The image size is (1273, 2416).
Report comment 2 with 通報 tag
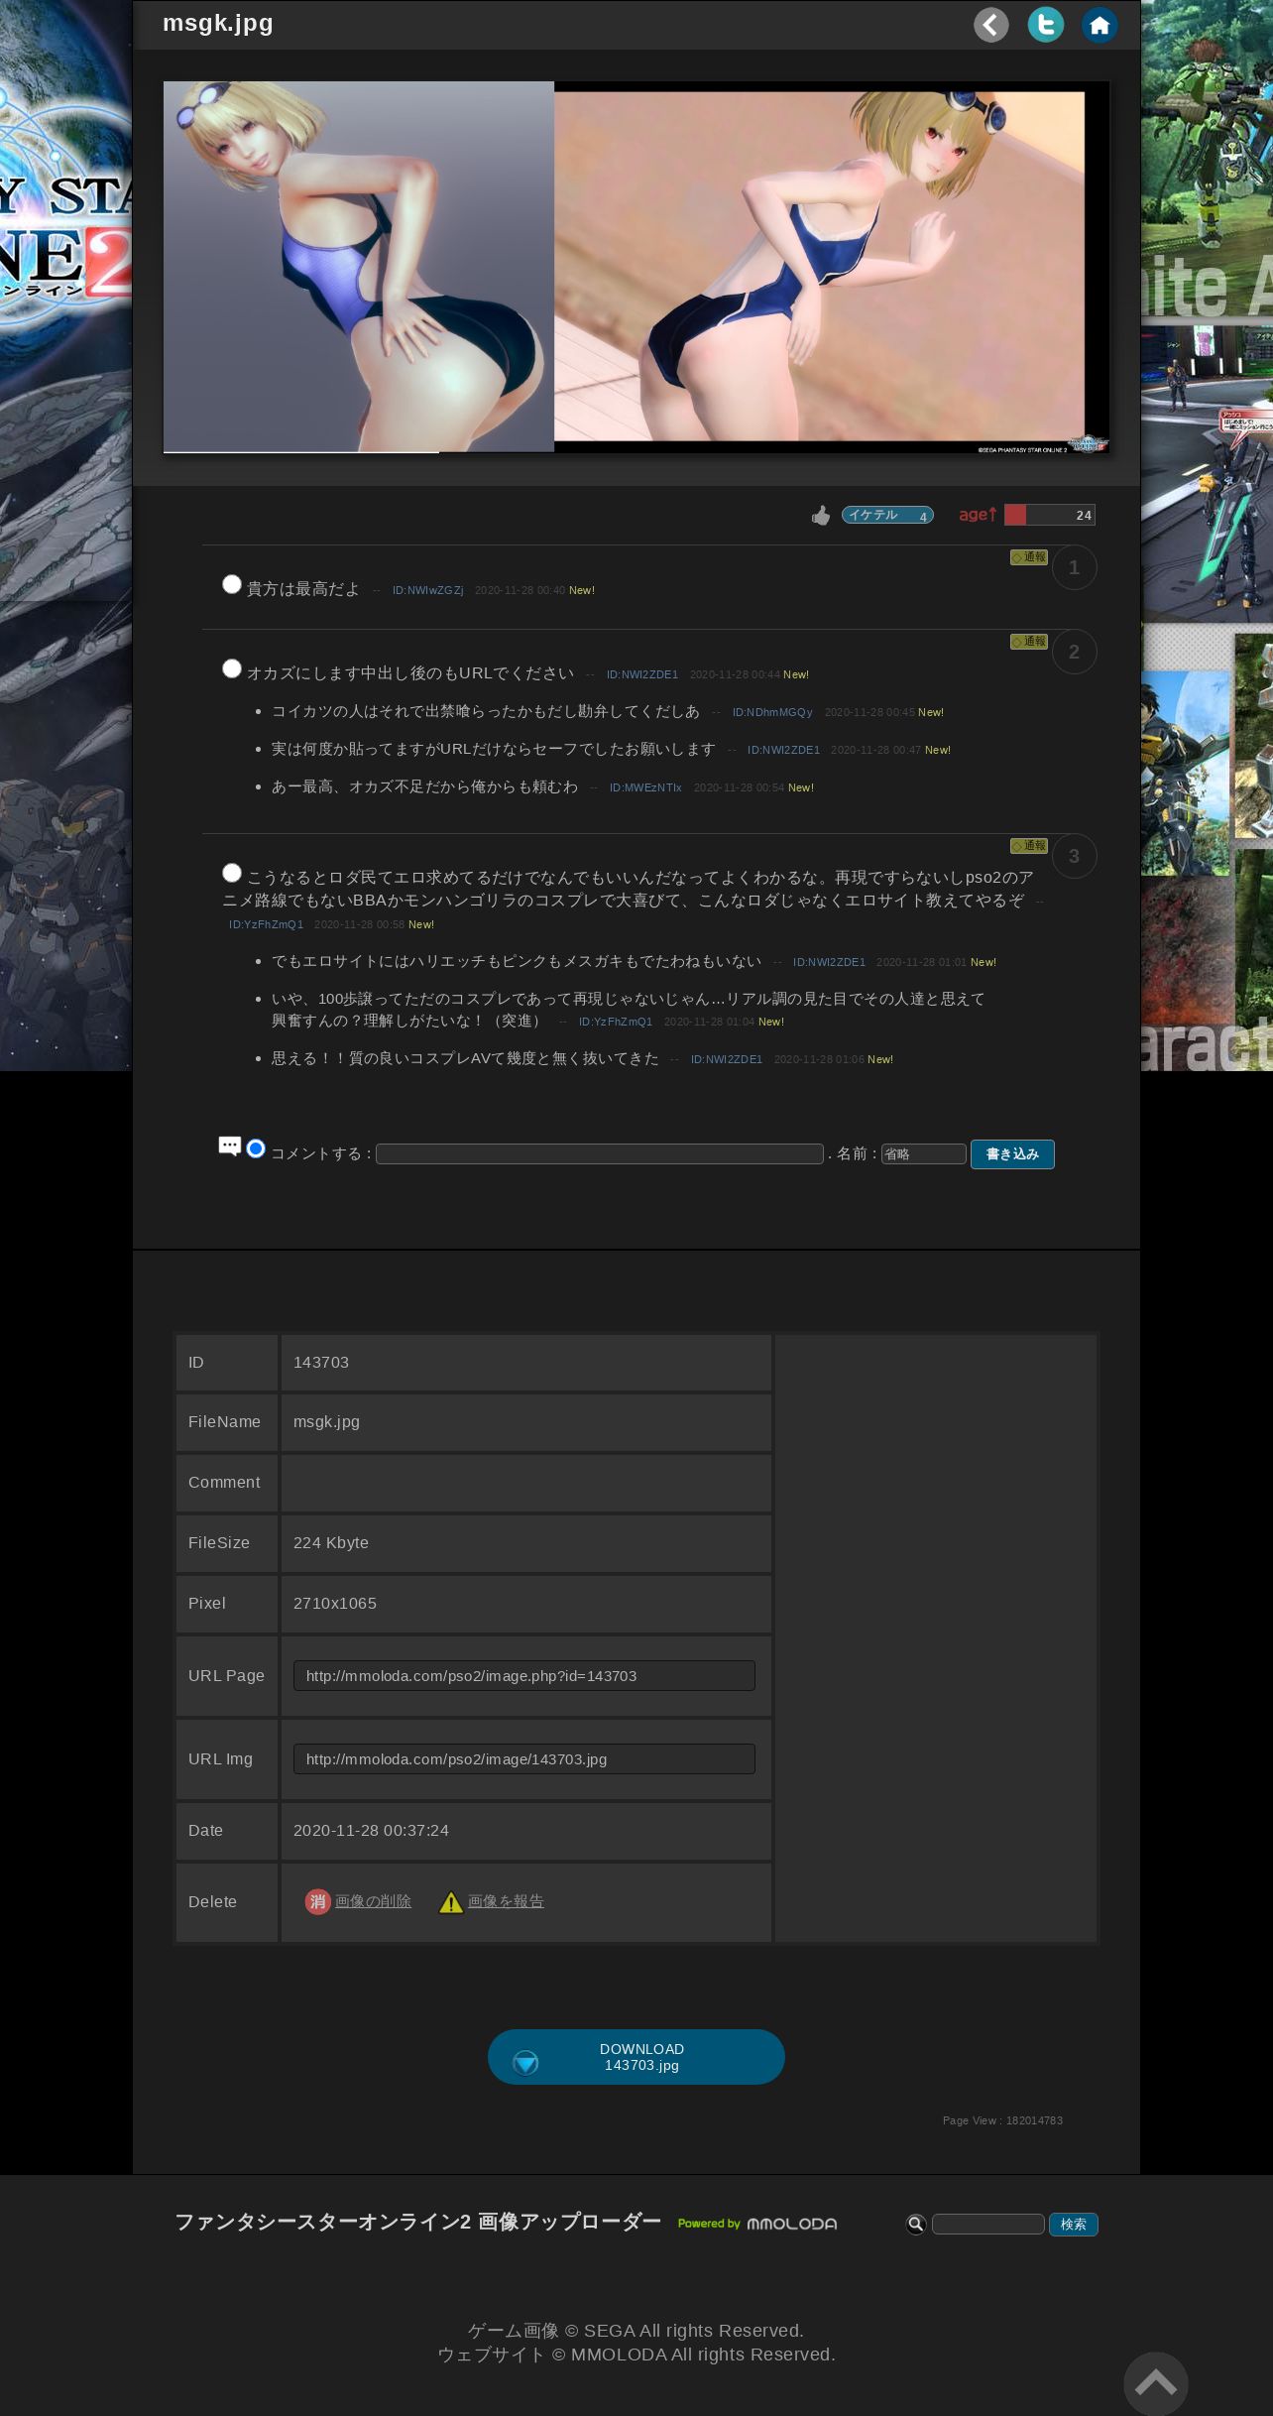coord(1029,642)
